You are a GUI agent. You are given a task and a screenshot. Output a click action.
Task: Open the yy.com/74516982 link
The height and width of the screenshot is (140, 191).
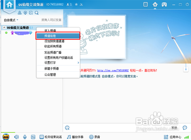[113, 70]
